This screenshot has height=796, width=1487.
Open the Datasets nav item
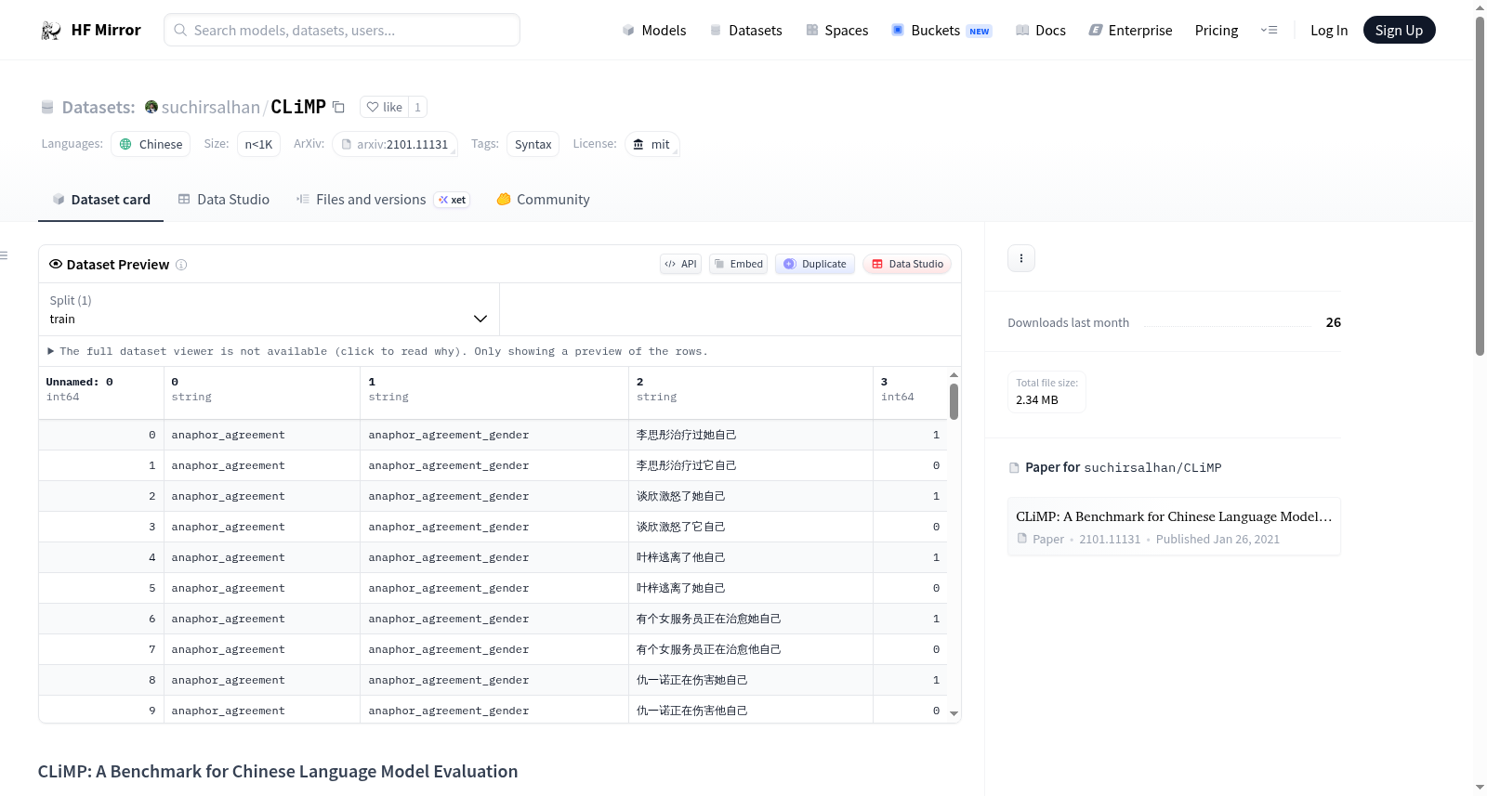(x=746, y=30)
